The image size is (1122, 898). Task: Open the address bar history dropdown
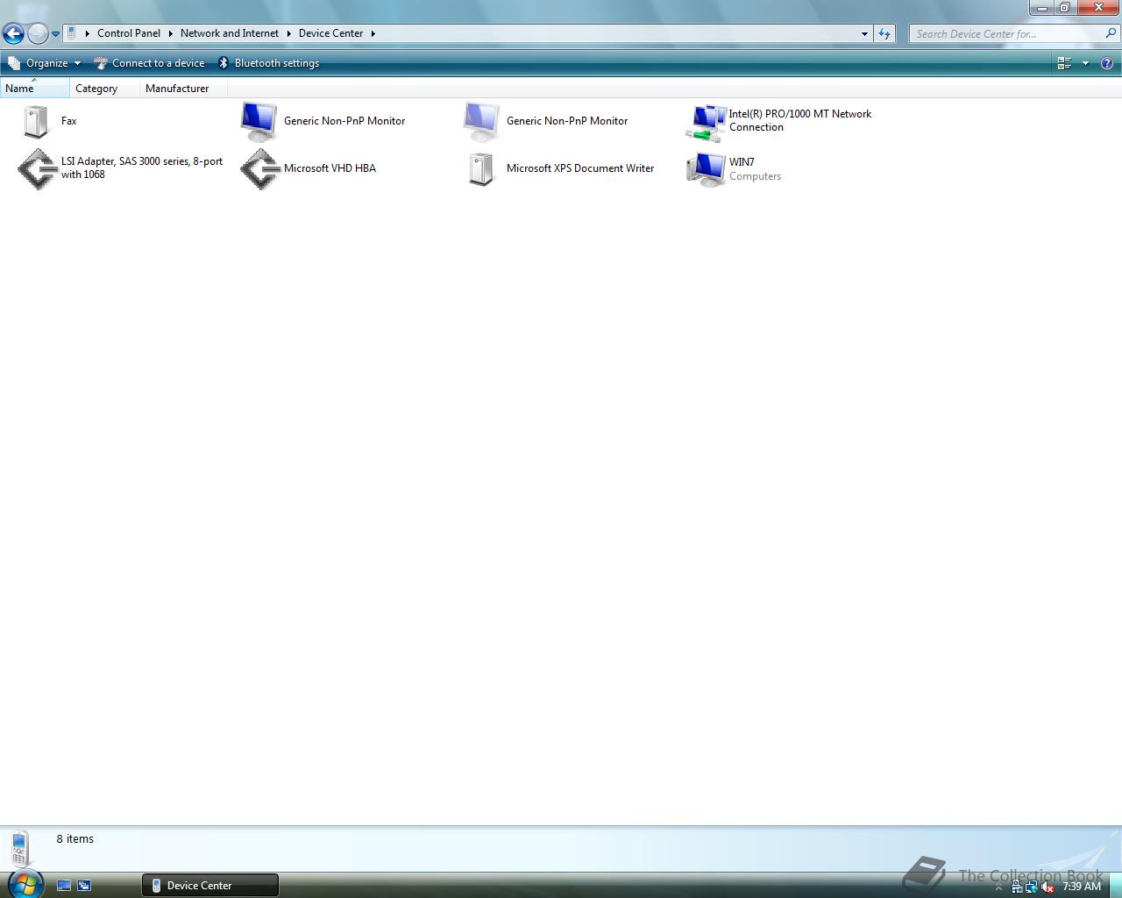[864, 33]
